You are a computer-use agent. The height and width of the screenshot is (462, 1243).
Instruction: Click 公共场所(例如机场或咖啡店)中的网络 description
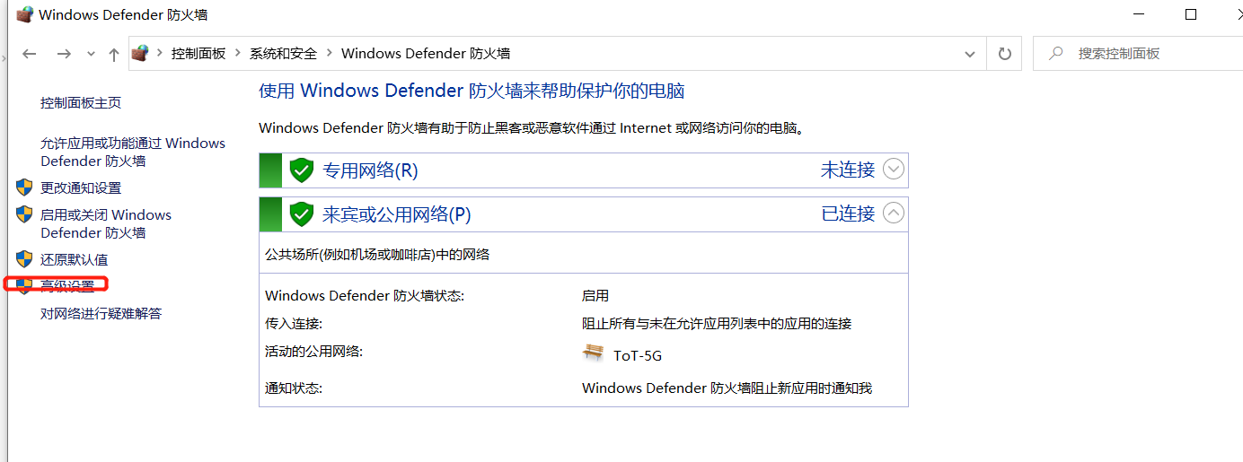(377, 254)
